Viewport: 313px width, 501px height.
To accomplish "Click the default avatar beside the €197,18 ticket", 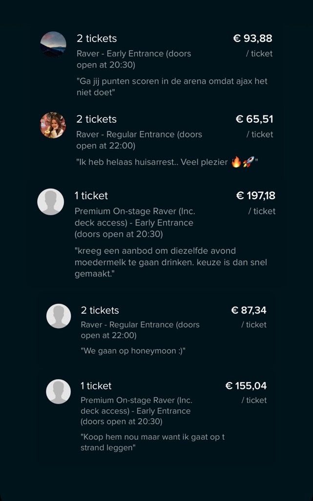I will 51,202.
